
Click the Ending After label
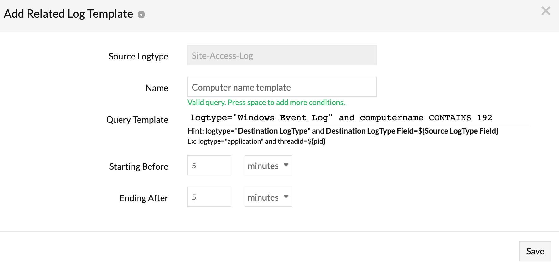point(144,198)
